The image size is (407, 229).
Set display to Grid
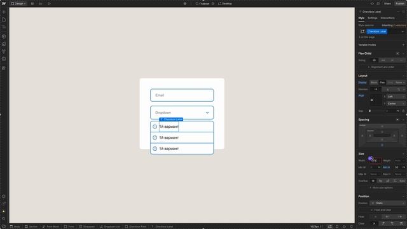pyautogui.click(x=390, y=83)
